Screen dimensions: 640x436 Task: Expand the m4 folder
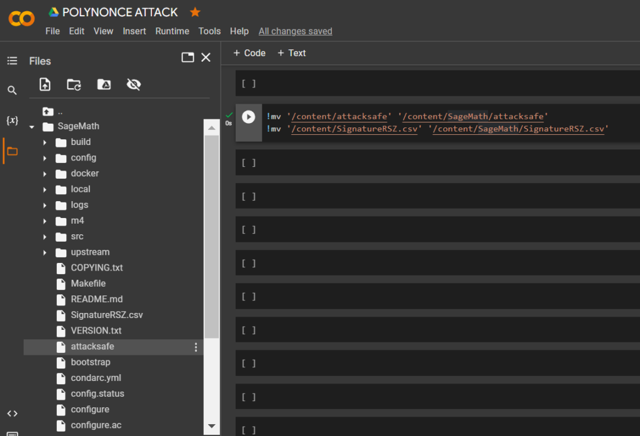coord(45,222)
